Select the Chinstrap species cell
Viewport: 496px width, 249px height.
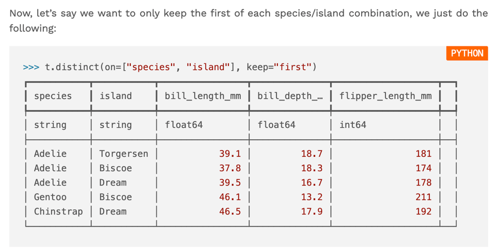[x=58, y=211]
